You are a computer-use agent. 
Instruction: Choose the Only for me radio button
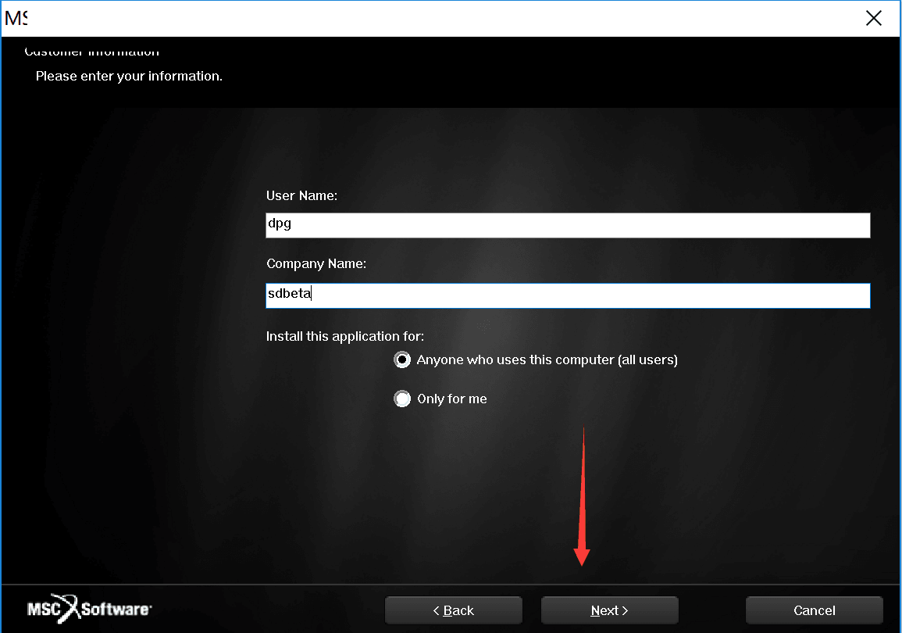[x=402, y=399]
